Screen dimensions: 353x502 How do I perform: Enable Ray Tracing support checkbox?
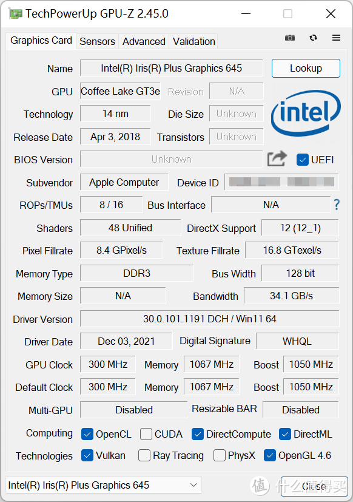click(x=144, y=455)
